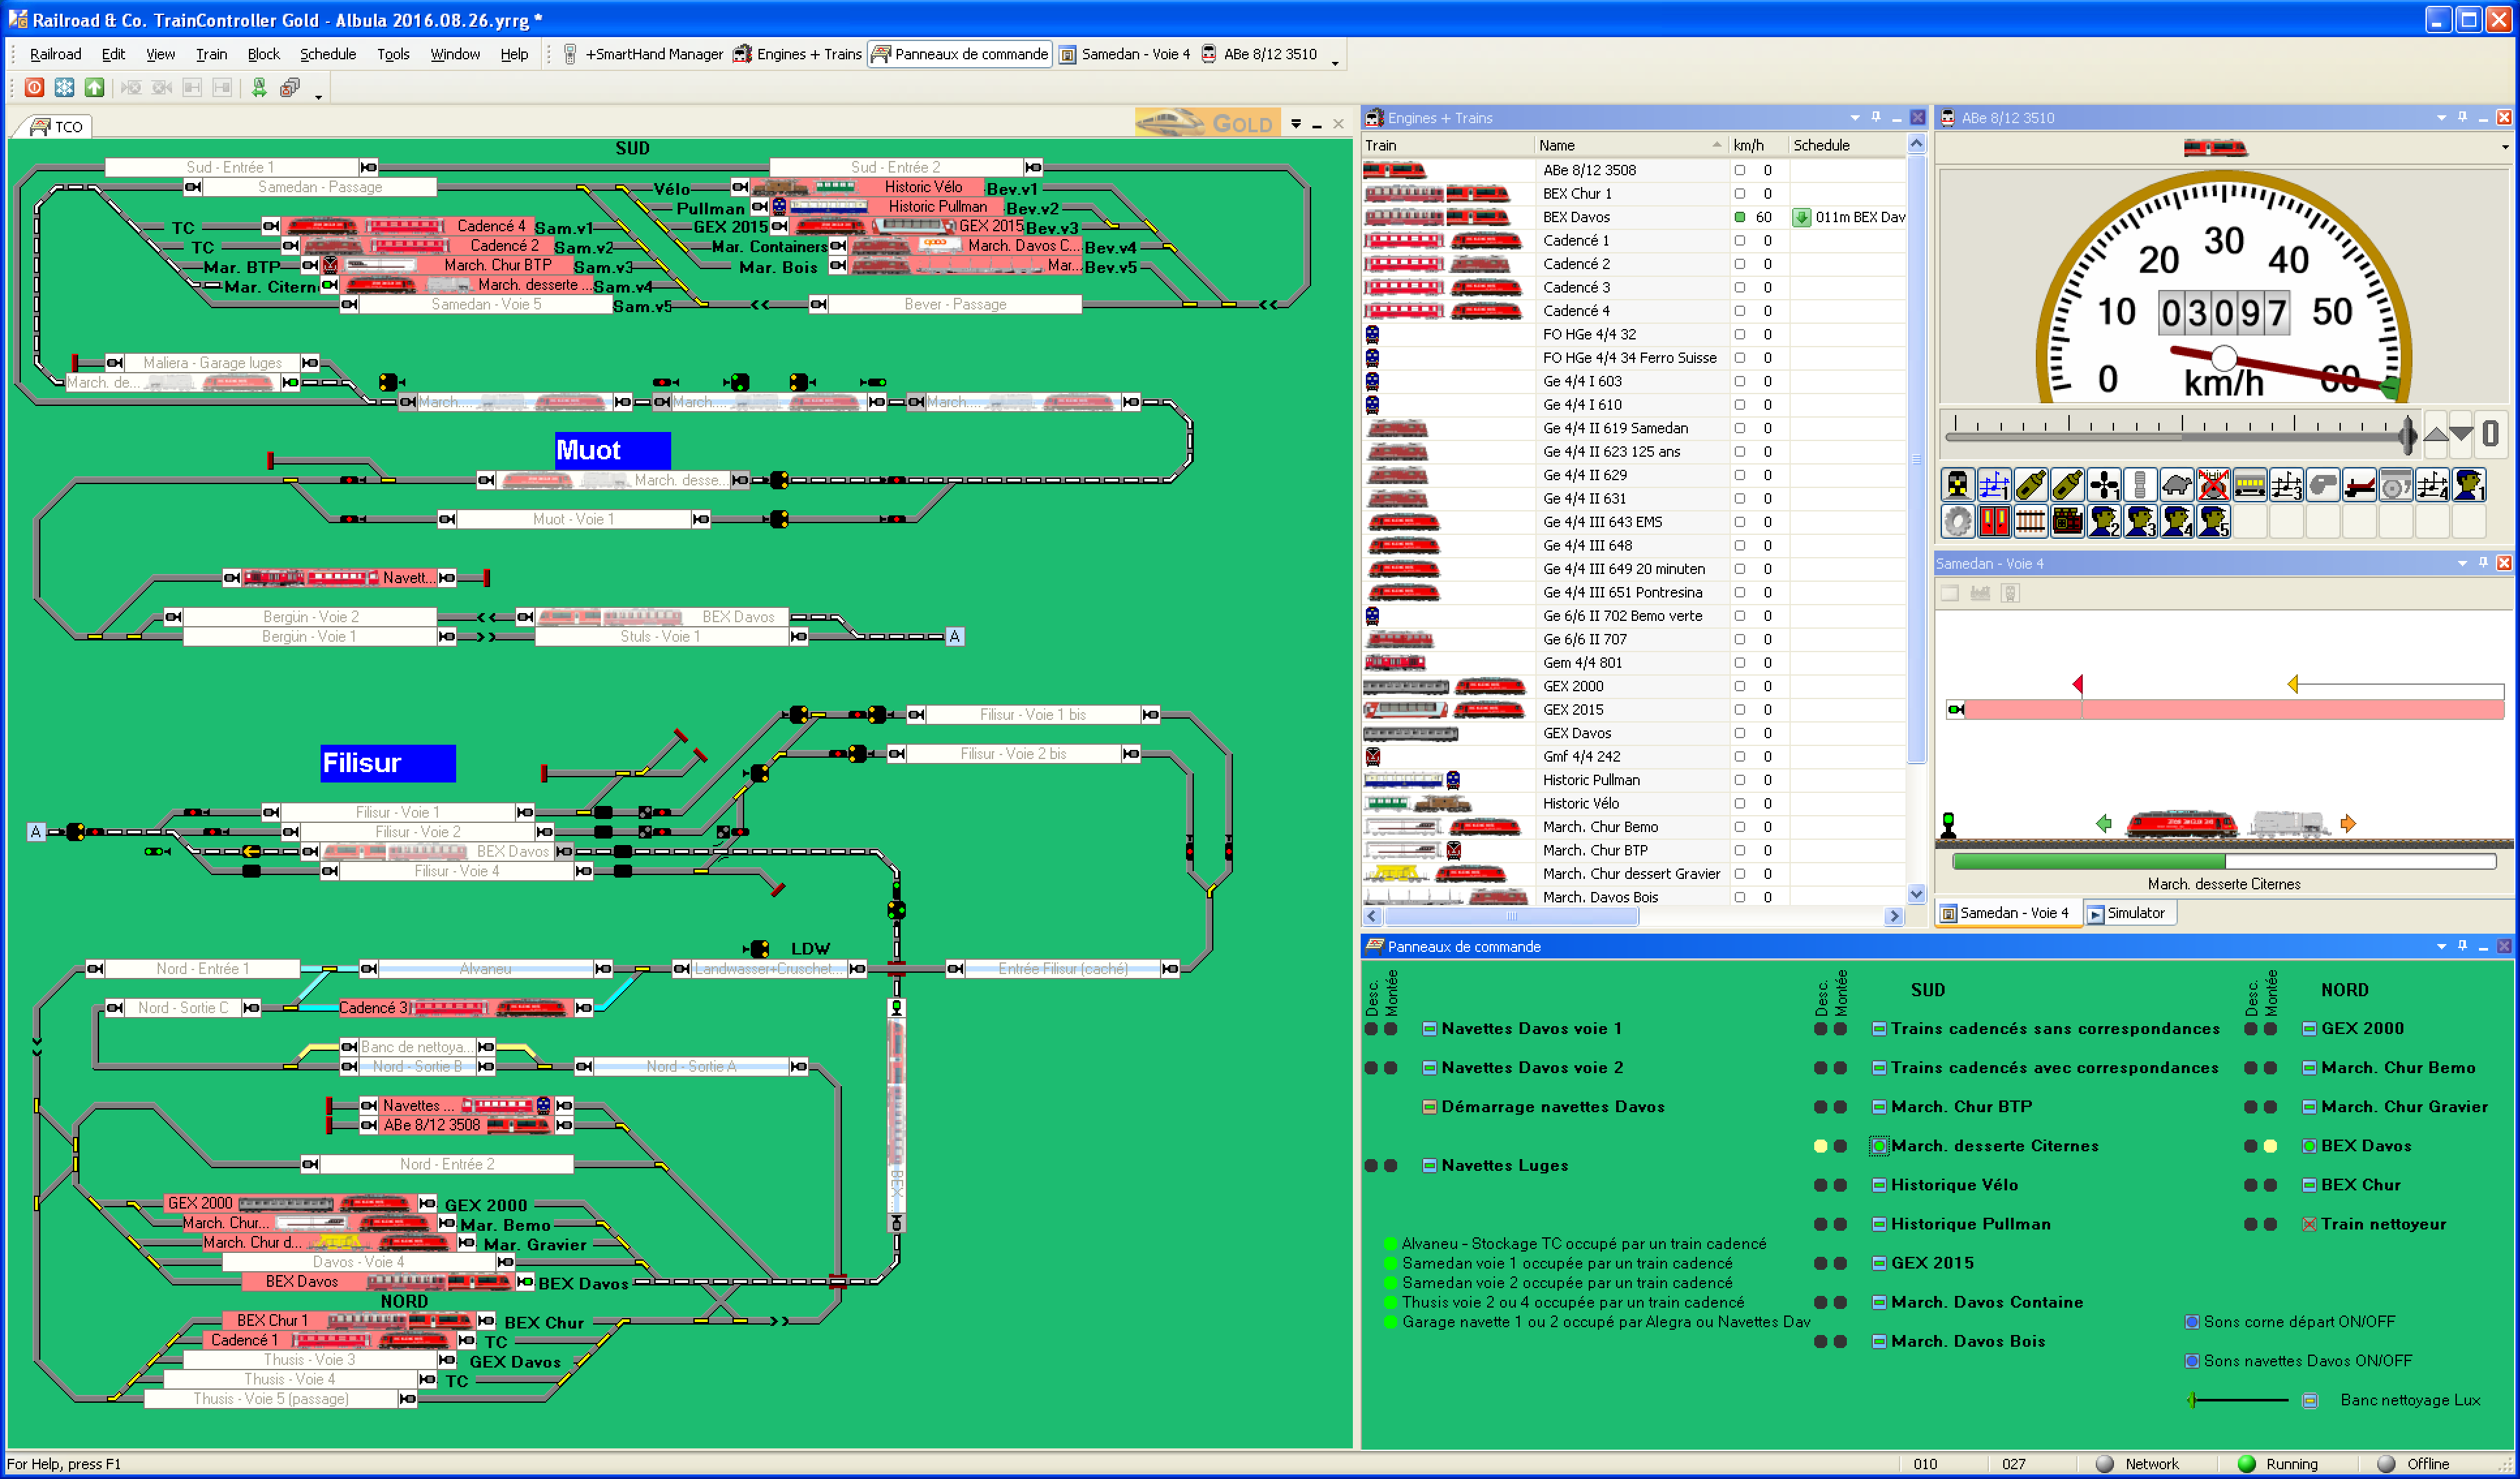Screen dimensions: 2520x1479
Task: Click +SmartHand Manager window button
Action: point(643,54)
